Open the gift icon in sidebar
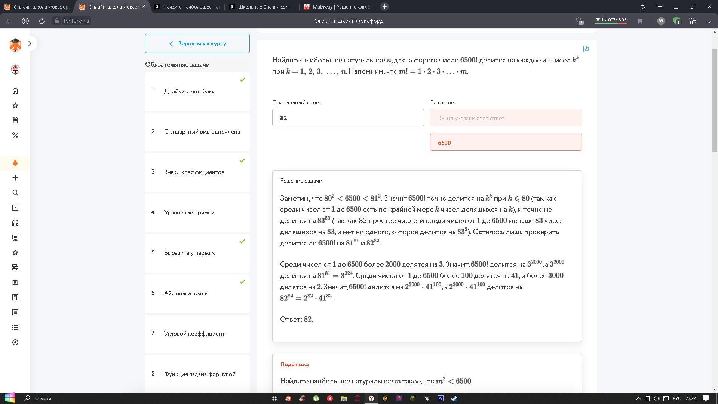718x404 pixels. click(15, 120)
